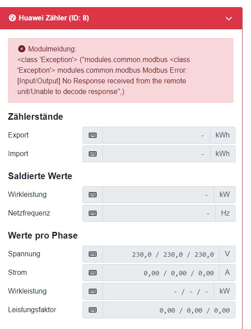
Task: Click the red error icon before Modulmeldung
Action: (22, 49)
